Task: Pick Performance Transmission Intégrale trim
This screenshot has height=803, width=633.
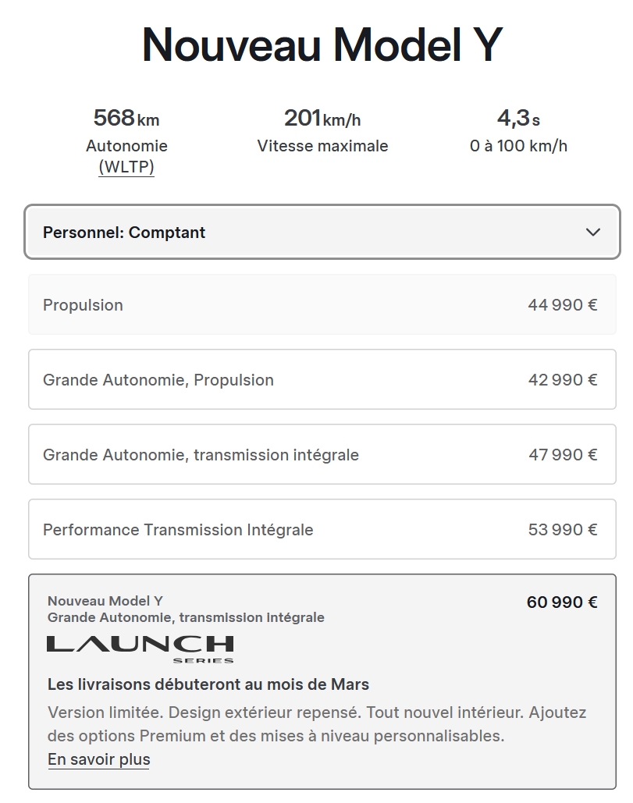Action: pyautogui.click(x=322, y=529)
